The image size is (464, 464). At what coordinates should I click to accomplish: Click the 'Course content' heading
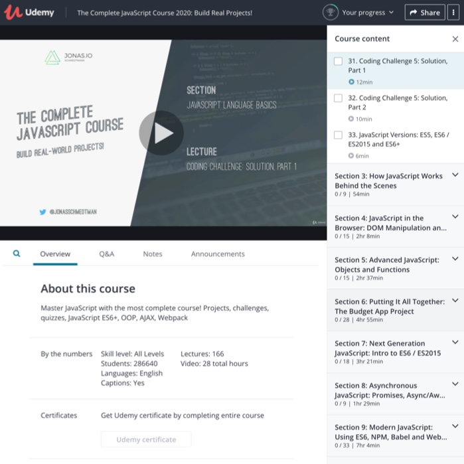362,39
